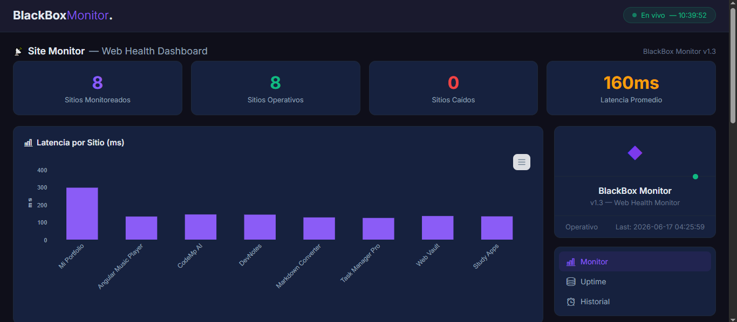This screenshot has width=737, height=322.
Task: Click the Study Apps latency bar
Action: (497, 228)
